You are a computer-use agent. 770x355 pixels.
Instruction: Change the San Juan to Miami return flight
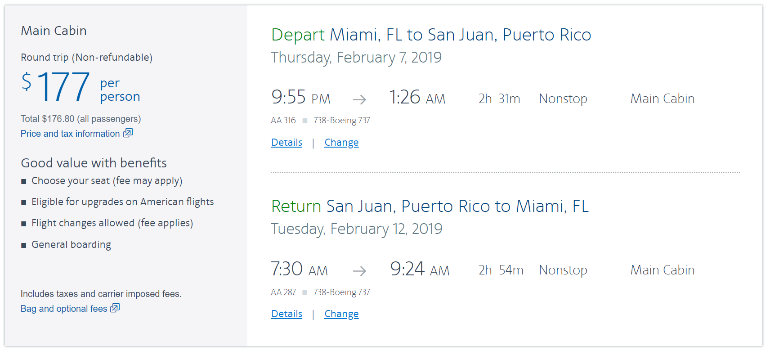[341, 314]
